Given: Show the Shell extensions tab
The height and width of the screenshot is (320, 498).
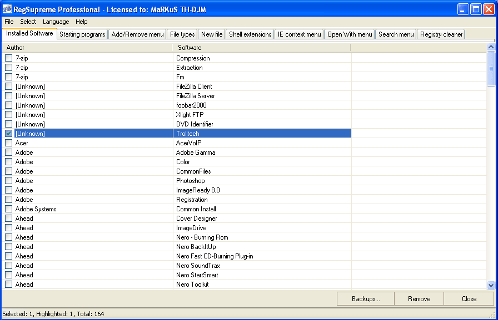Looking at the screenshot, I should [x=250, y=34].
